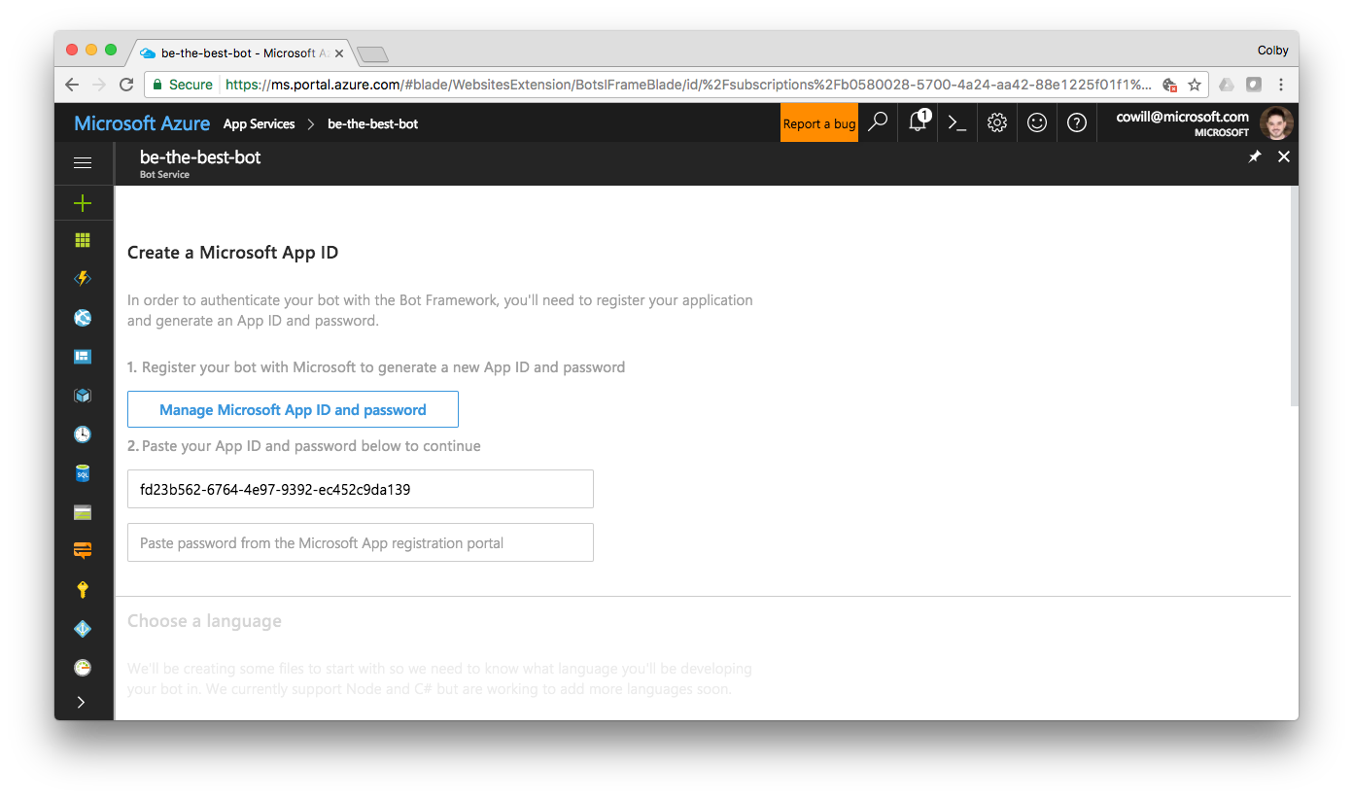Open Function Apps lightning bolt icon
The height and width of the screenshot is (798, 1353).
[x=83, y=279]
